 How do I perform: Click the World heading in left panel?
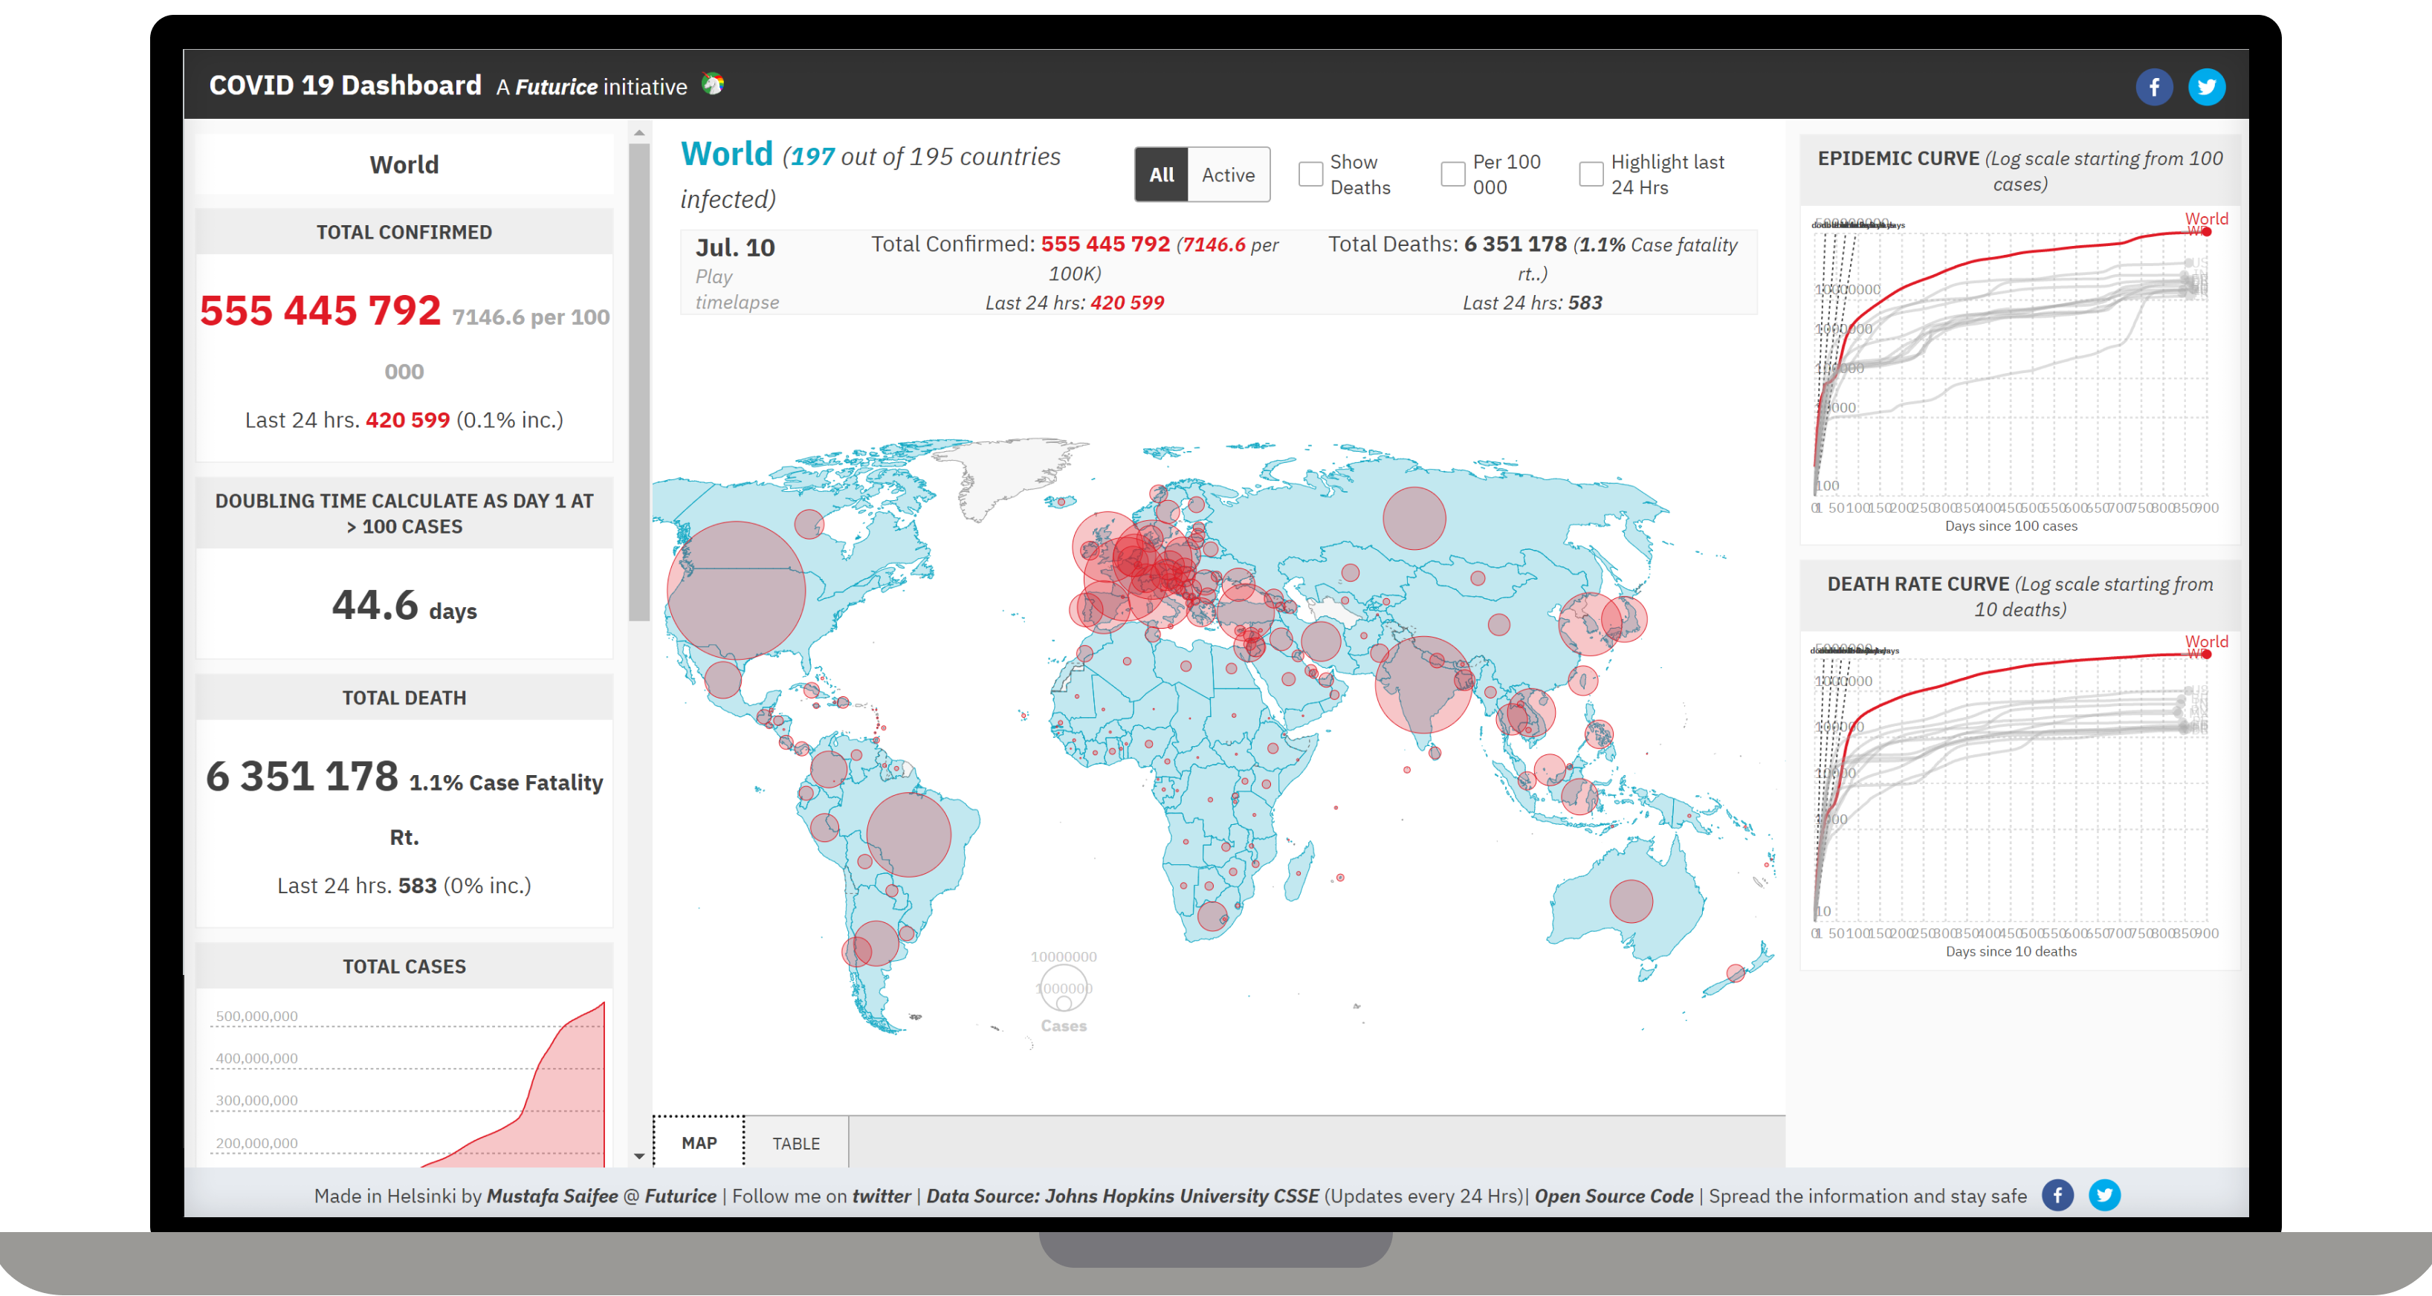[404, 164]
